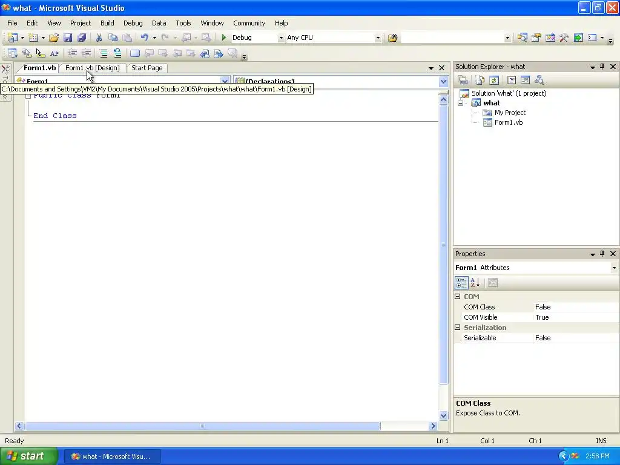Viewport: 620px width, 465px height.
Task: Click the Add New Item toolbar icon
Action: [x=34, y=38]
